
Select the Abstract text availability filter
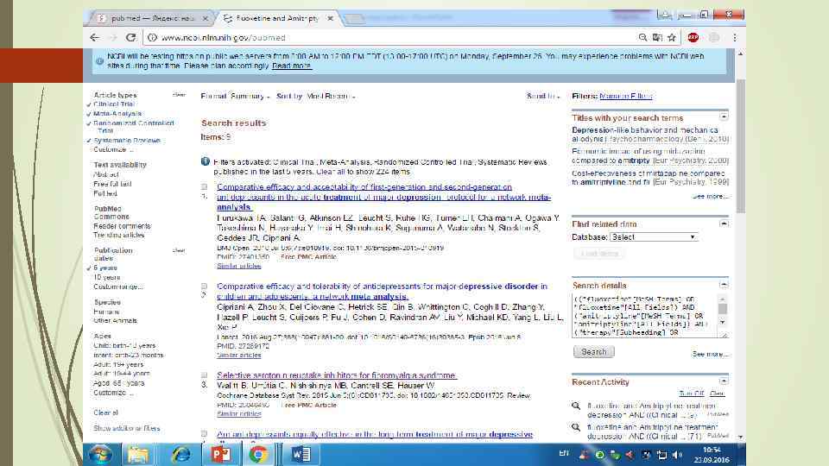(105, 174)
